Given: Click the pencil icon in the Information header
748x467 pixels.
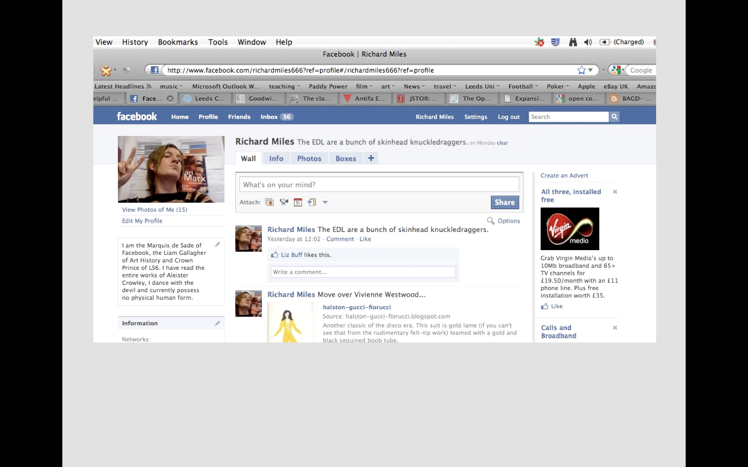Looking at the screenshot, I should pos(218,323).
